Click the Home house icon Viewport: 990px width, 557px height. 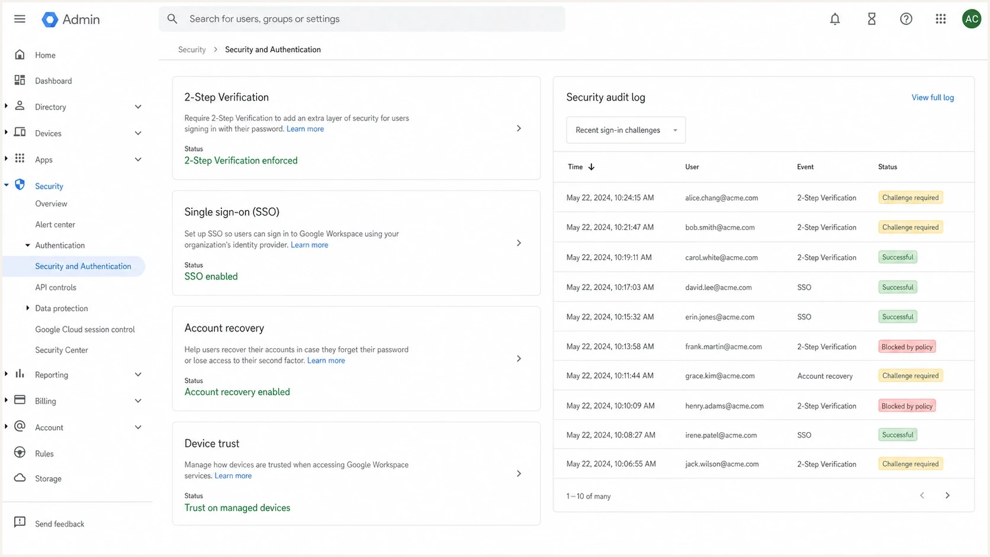[x=20, y=54]
